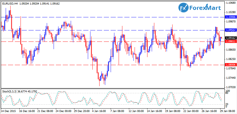The width and height of the screenshot is (237, 114).
Task: Click the 26 Jan 16:00 time label
Action: (x=209, y=111)
